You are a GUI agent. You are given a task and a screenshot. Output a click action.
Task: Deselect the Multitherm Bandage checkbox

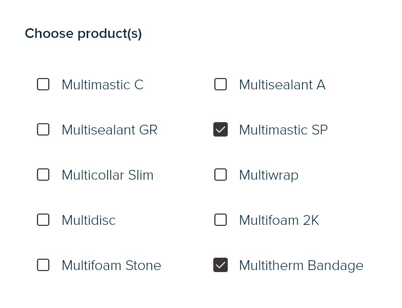point(220,265)
